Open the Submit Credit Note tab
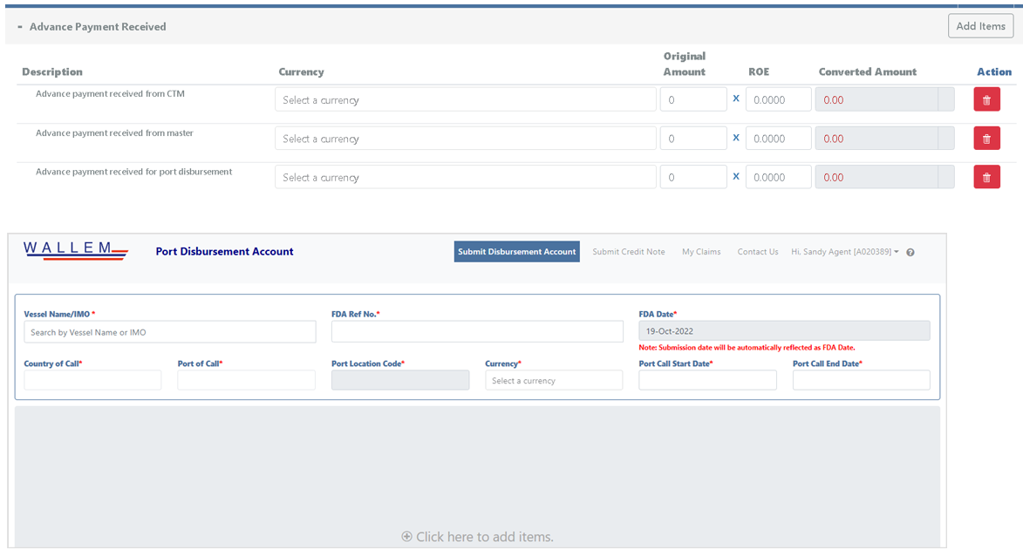 (628, 252)
